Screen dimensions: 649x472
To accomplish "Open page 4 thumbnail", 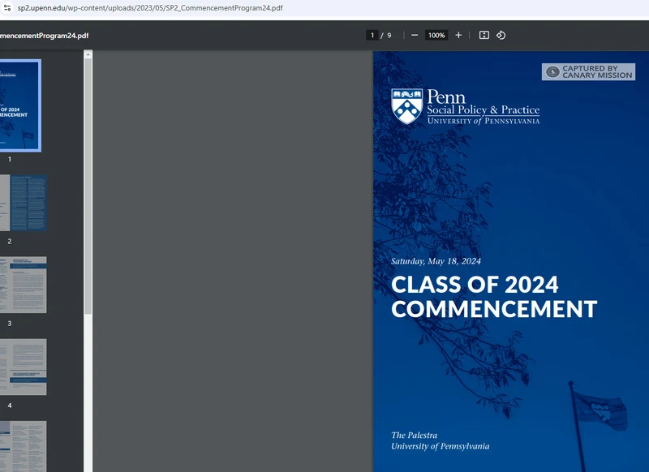I will 24,367.
